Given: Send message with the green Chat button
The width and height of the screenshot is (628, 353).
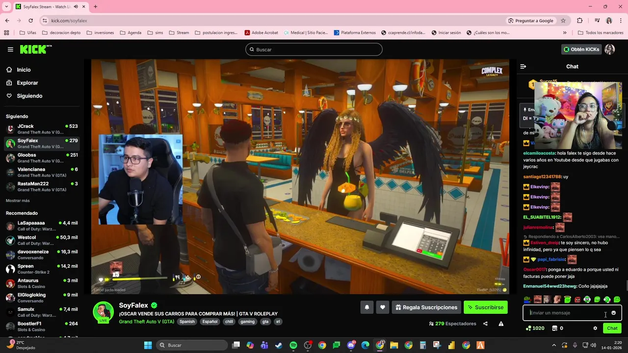Looking at the screenshot, I should click(x=612, y=328).
